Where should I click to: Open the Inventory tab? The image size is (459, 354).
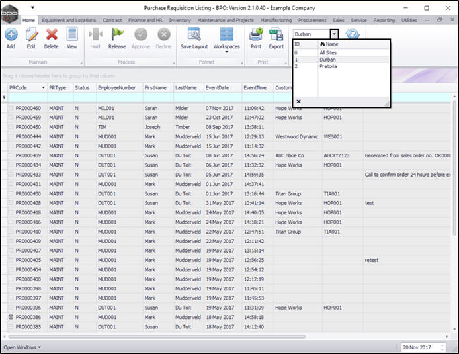pyautogui.click(x=180, y=21)
